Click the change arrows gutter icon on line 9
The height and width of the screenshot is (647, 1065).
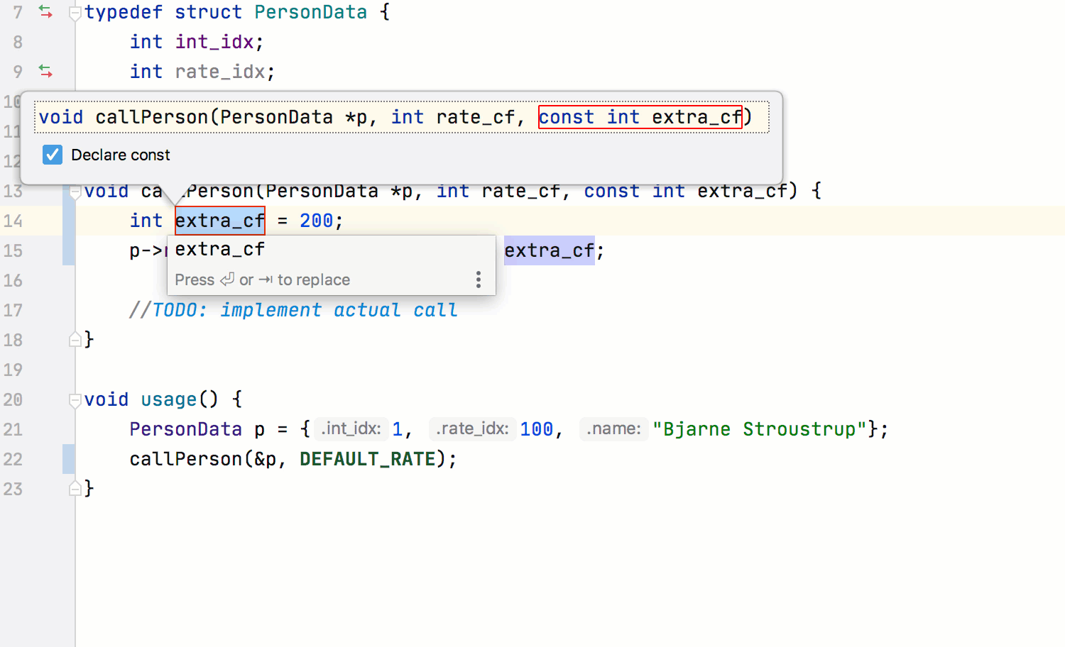45,71
